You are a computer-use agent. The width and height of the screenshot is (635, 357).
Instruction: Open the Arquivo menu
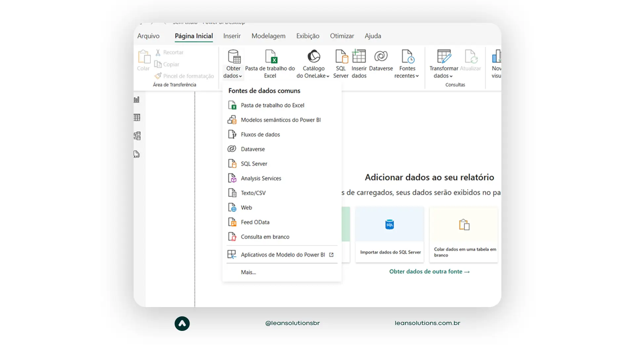pyautogui.click(x=148, y=36)
